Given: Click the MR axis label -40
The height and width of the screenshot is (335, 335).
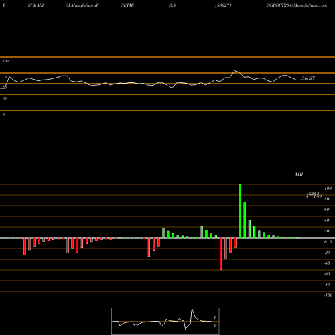Looking at the screenshot, I should tap(327, 263).
